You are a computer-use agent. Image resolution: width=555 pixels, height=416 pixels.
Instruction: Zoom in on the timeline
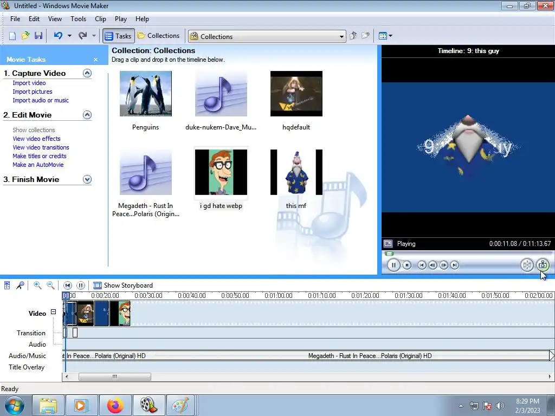(x=37, y=285)
